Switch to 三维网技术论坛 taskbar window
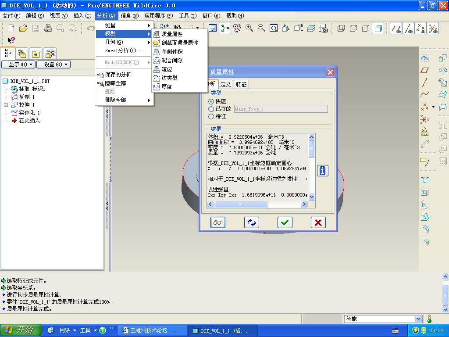Viewport: 449px width, 337px height. tap(152, 330)
